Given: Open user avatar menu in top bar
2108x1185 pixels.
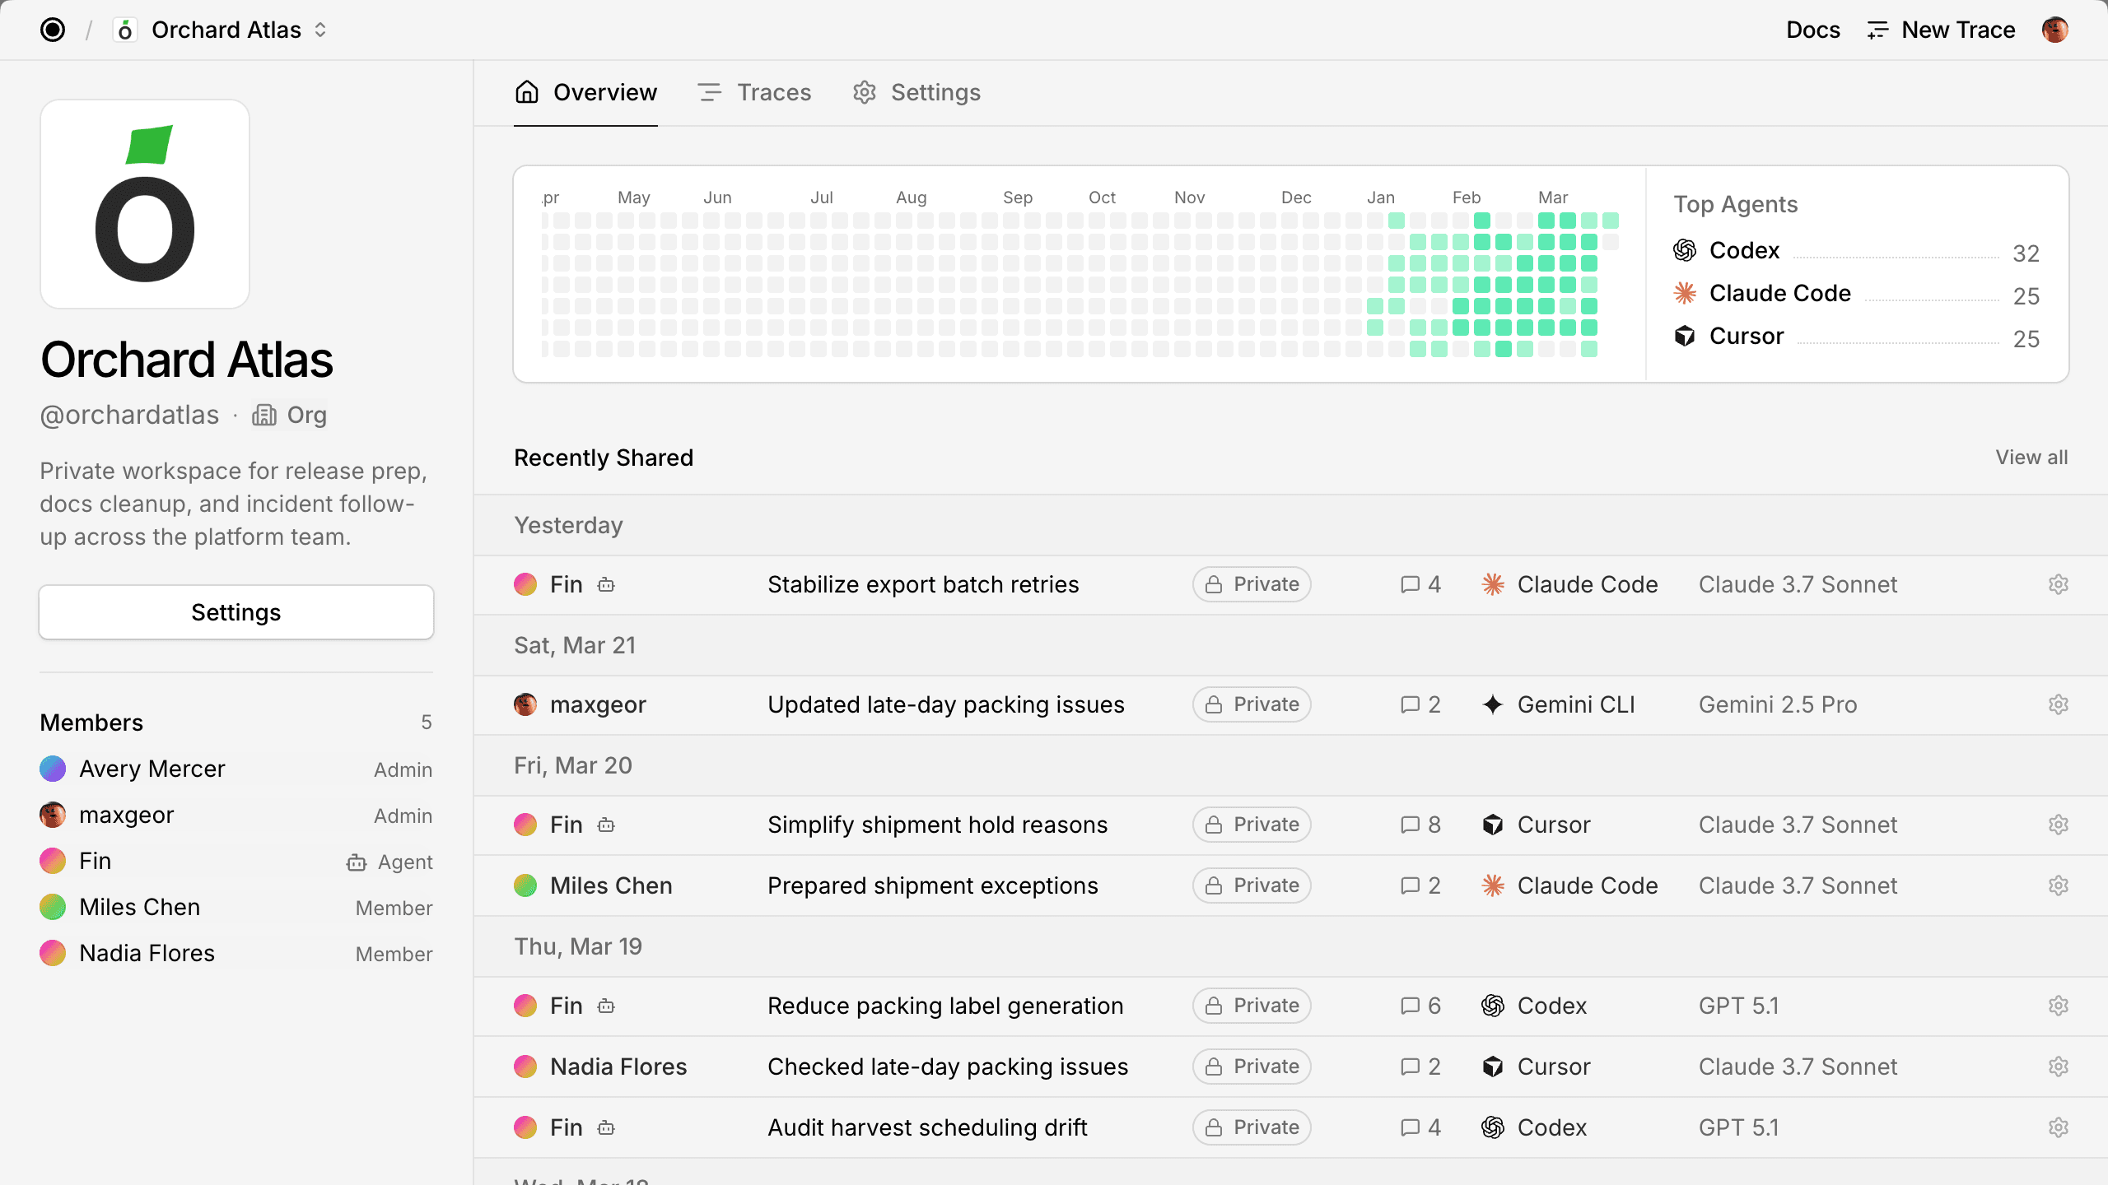Looking at the screenshot, I should tap(2054, 30).
